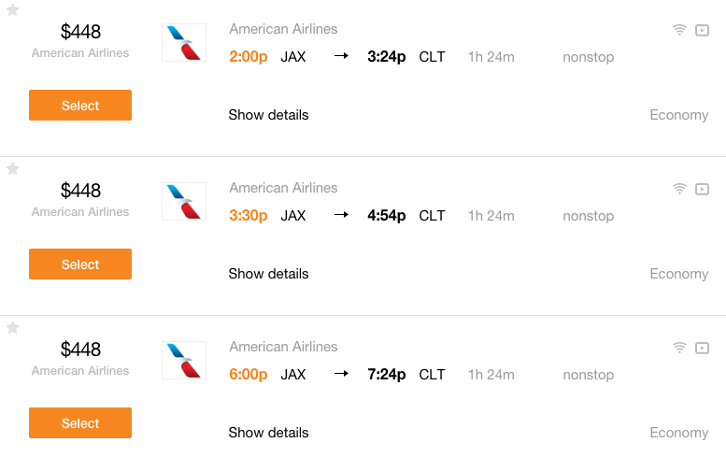The image size is (726, 471).
Task: Select the 2:00p flight for $448
Action: coord(80,105)
